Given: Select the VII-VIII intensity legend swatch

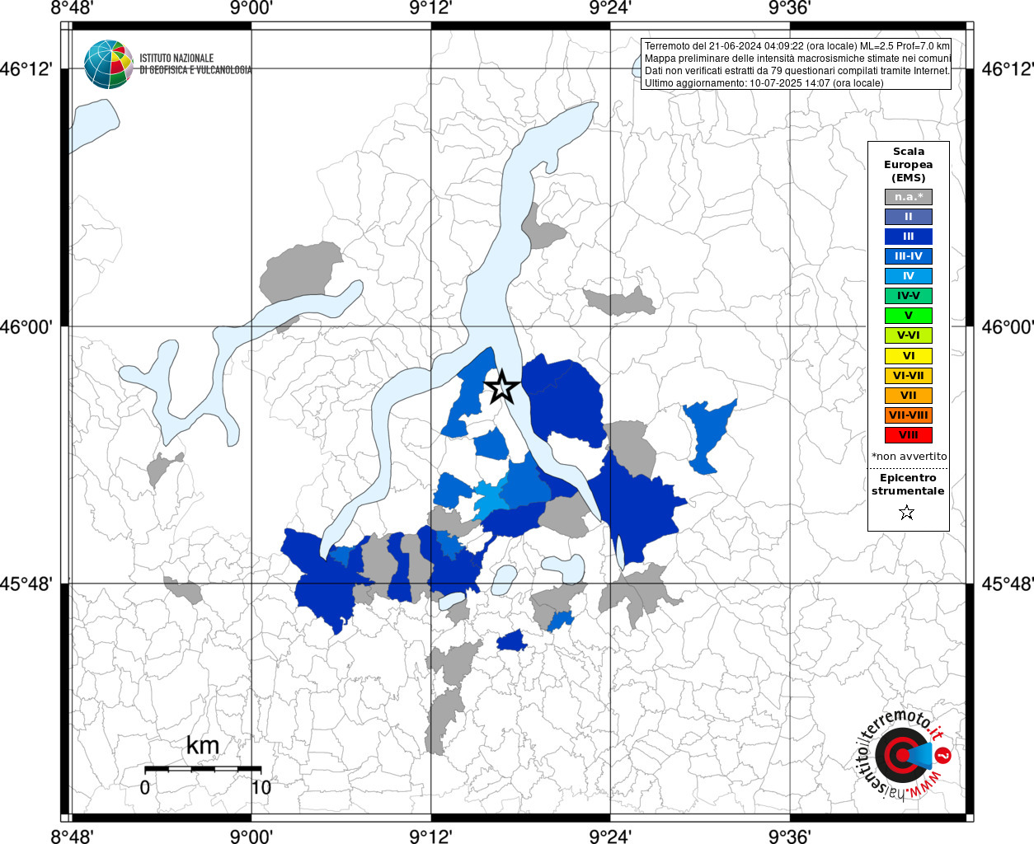Looking at the screenshot, I should pyautogui.click(x=908, y=415).
